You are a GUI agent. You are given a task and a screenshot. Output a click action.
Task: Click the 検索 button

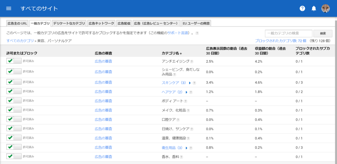323,34
